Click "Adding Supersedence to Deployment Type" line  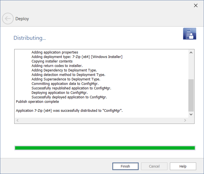coord(66,79)
